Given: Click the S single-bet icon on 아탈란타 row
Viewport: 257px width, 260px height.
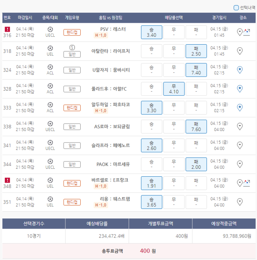Looking at the screenshot, I should coord(72,48).
